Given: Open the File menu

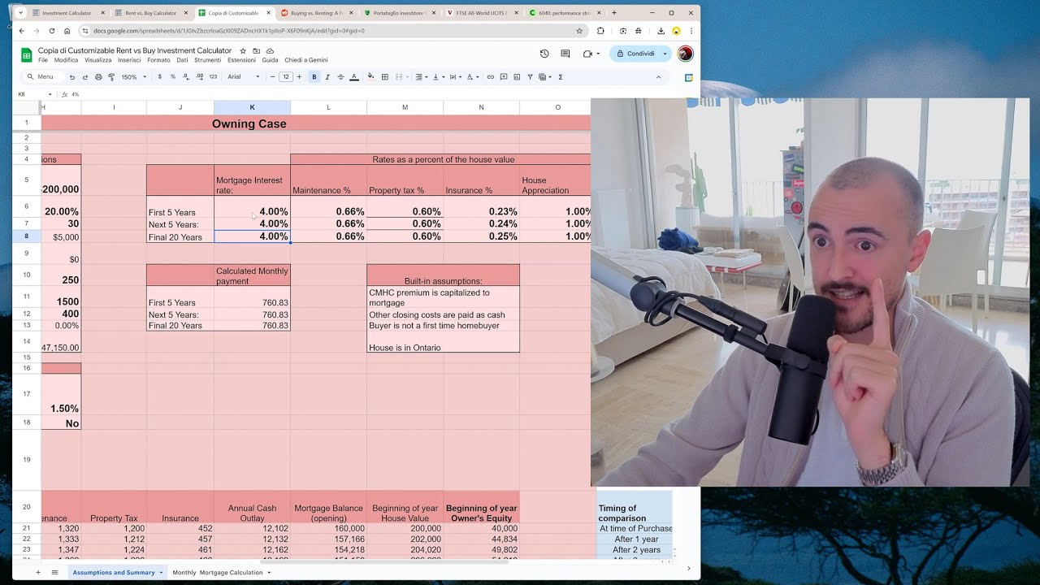Looking at the screenshot, I should pyautogui.click(x=43, y=60).
